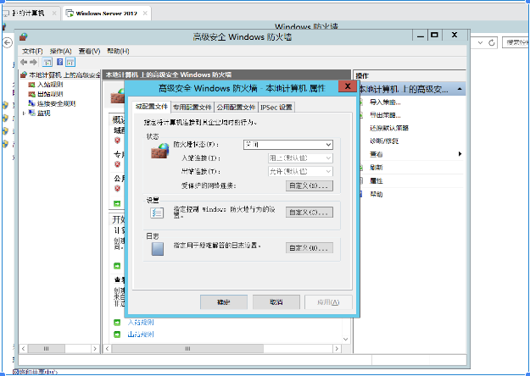Click the Windows Server 2012 tab icon
The image size is (530, 376).
click(x=70, y=14)
